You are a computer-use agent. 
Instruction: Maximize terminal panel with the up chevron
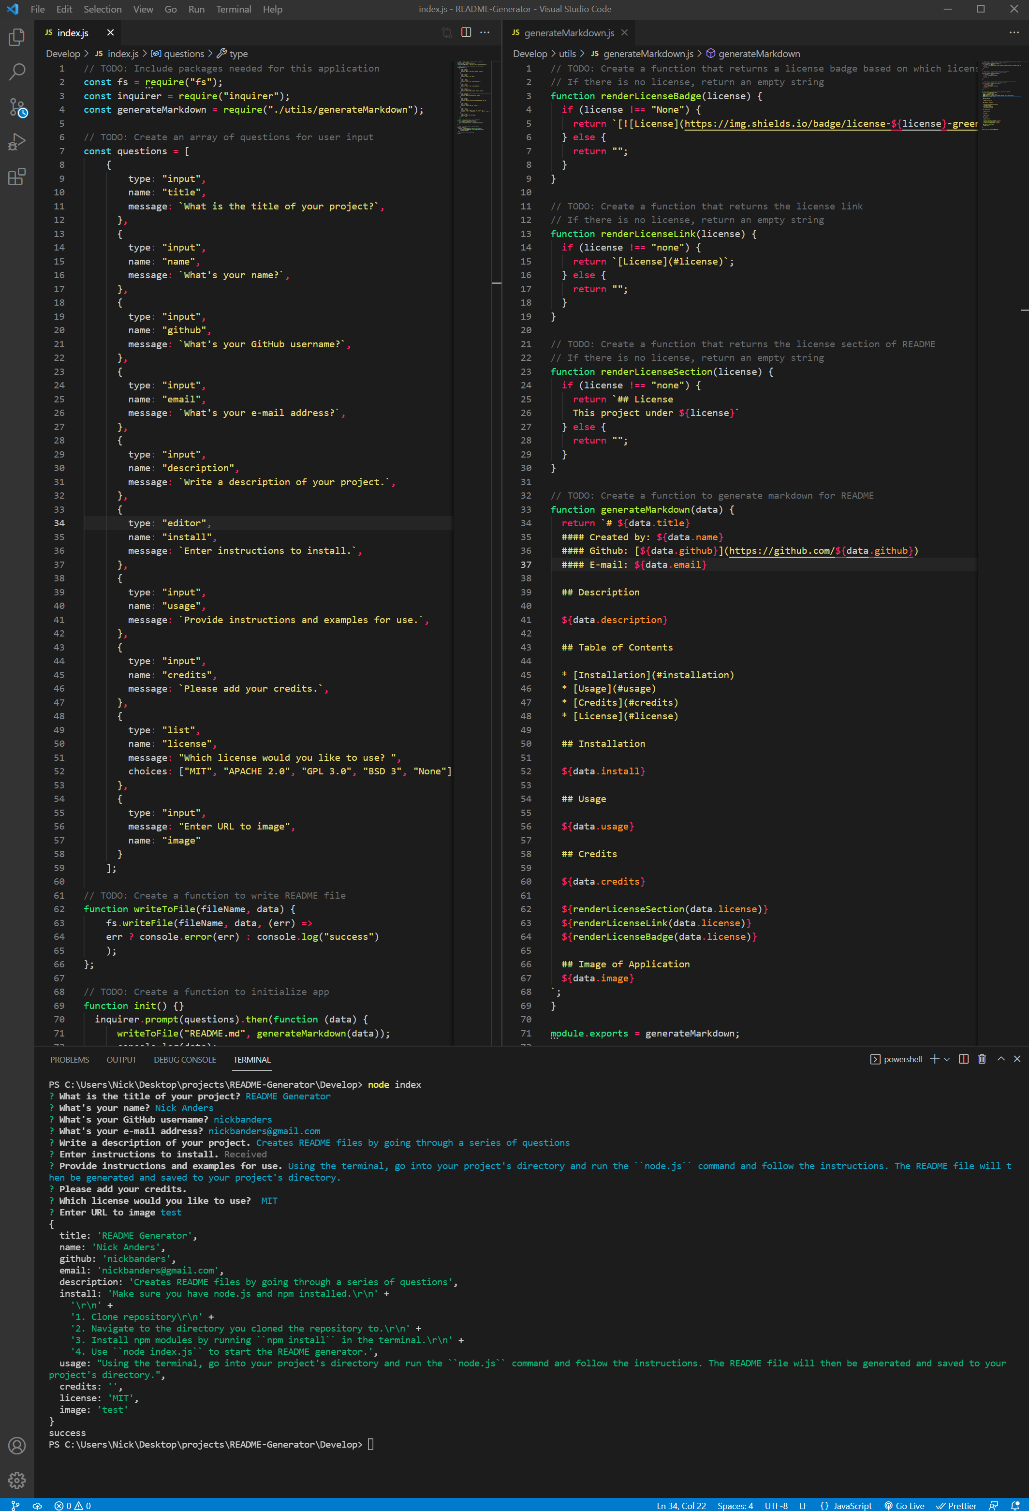point(1001,1059)
